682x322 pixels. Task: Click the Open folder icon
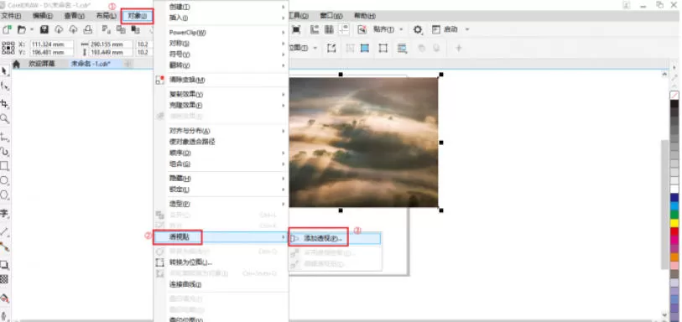(x=21, y=29)
